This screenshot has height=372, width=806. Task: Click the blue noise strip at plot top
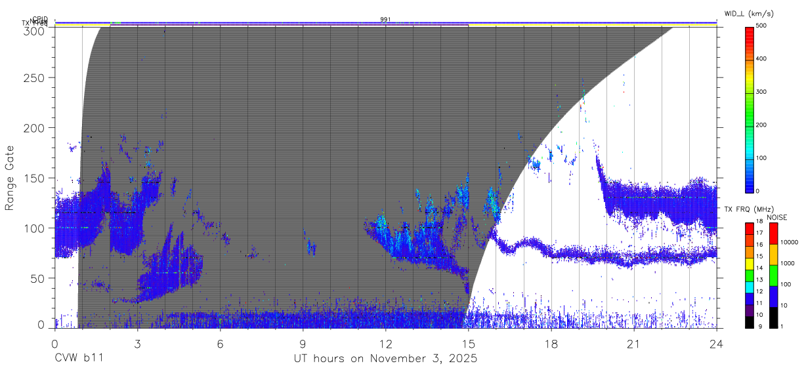click(385, 22)
